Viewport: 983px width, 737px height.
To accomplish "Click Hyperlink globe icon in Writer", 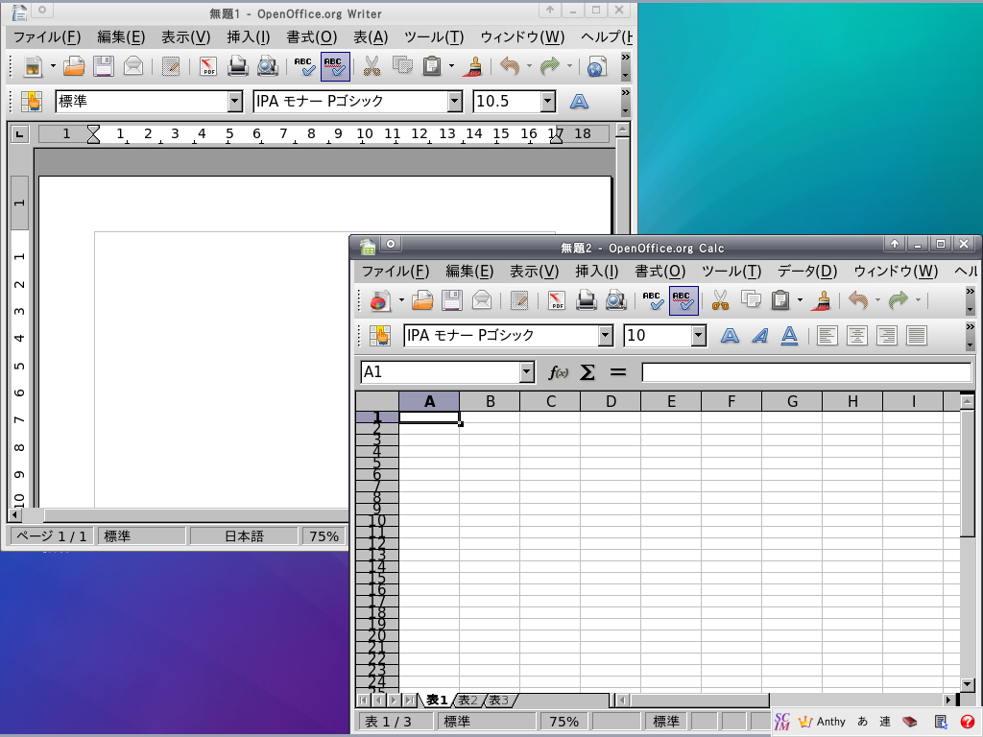I will (596, 66).
